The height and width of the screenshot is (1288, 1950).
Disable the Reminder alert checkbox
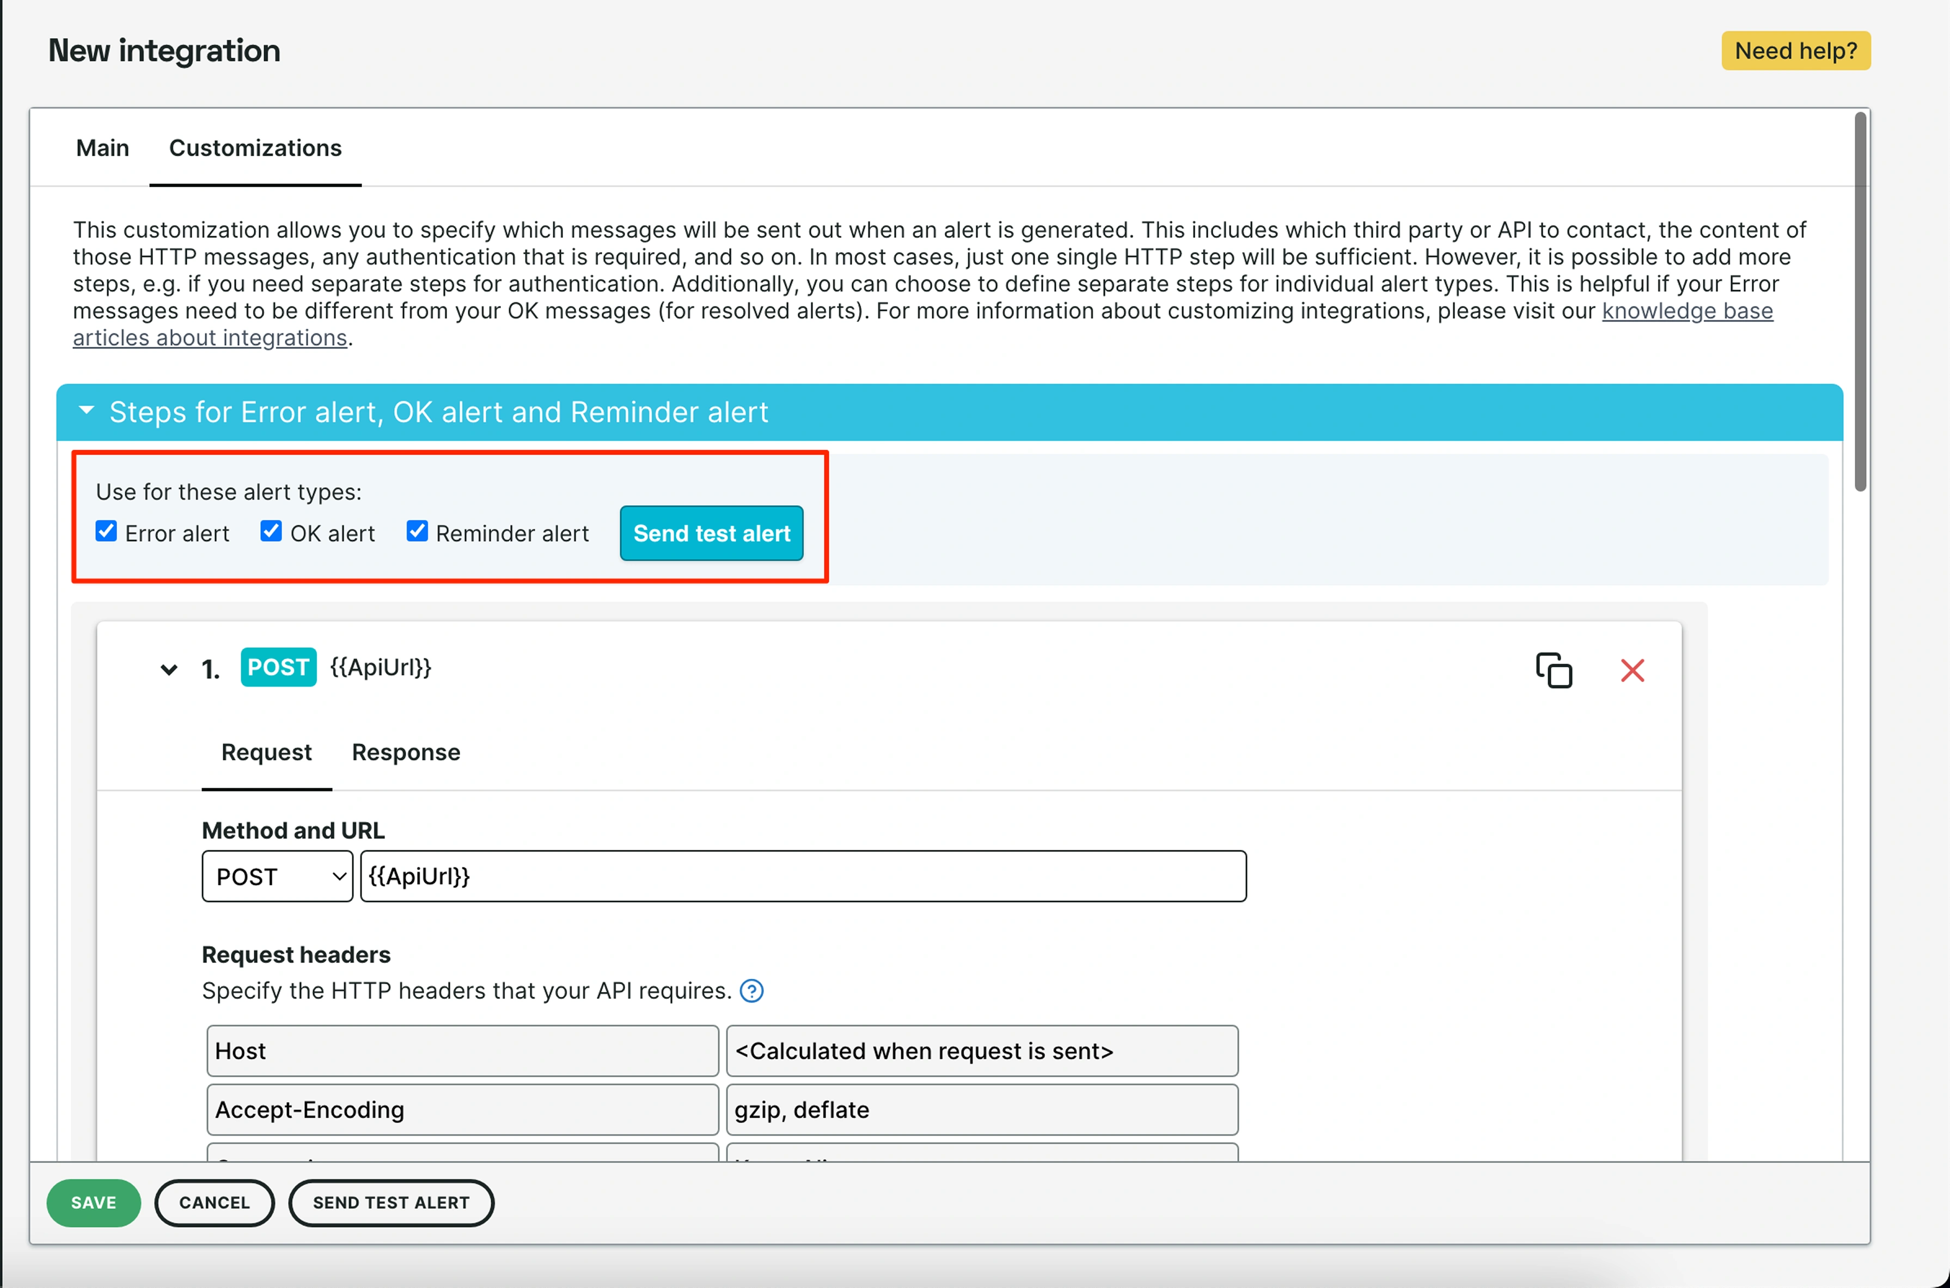[418, 531]
